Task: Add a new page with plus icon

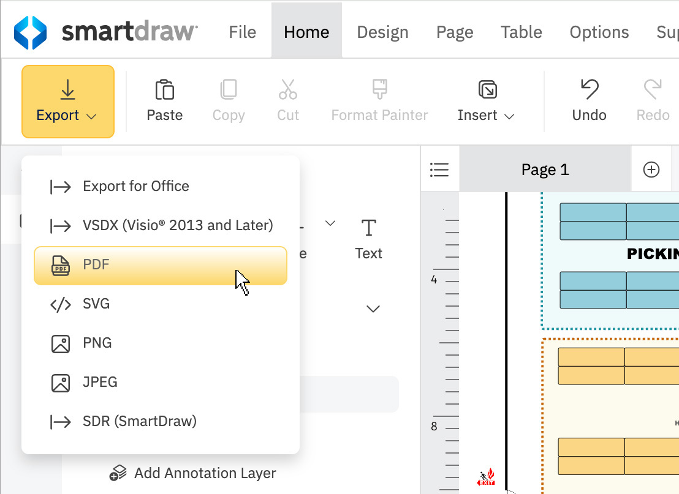Action: point(651,170)
